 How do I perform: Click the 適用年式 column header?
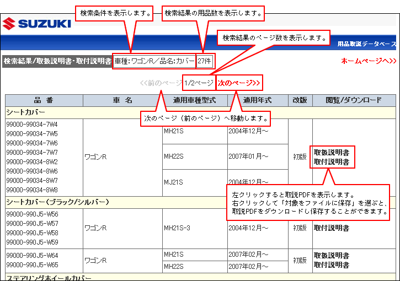(x=258, y=100)
